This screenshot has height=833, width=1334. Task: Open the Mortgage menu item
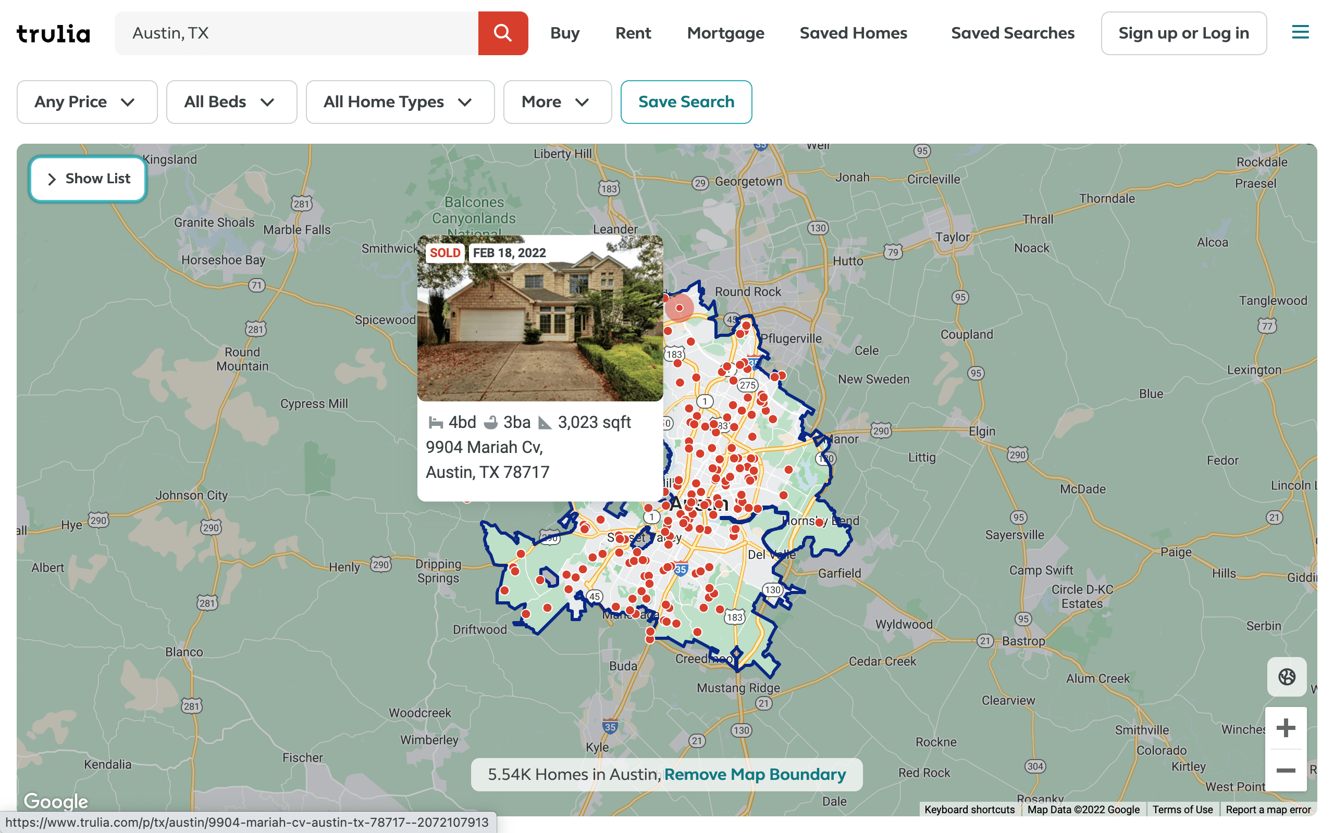tap(725, 33)
